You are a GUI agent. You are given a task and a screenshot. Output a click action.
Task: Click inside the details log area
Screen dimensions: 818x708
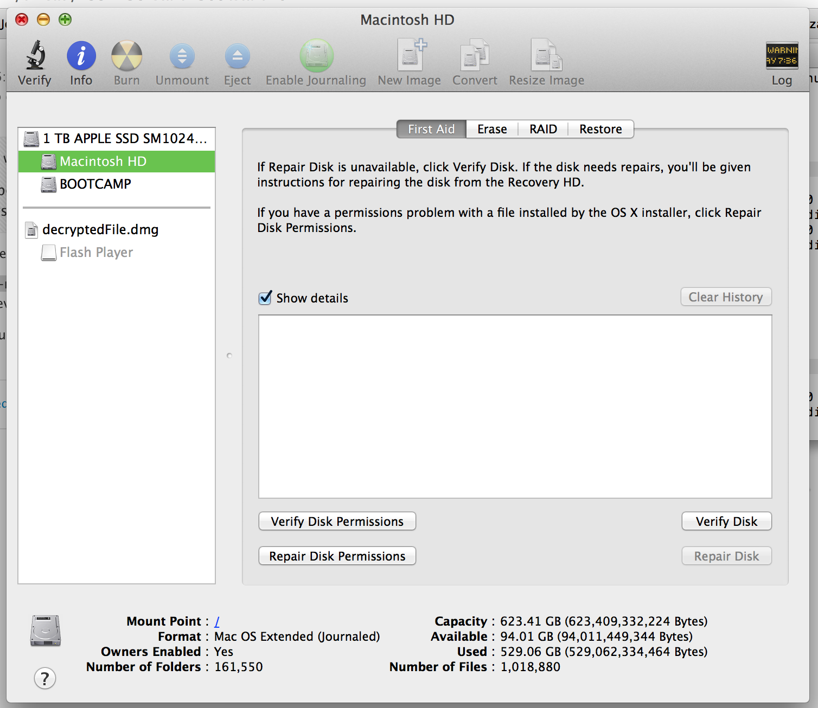coord(515,407)
